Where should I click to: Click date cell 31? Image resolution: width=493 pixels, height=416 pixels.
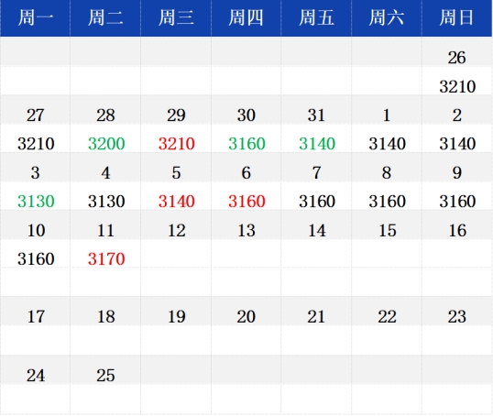[x=316, y=115]
